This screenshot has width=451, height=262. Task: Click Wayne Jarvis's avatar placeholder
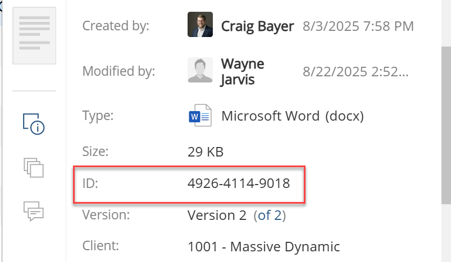click(200, 71)
